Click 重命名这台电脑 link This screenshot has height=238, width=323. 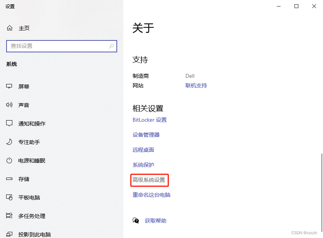(x=151, y=195)
